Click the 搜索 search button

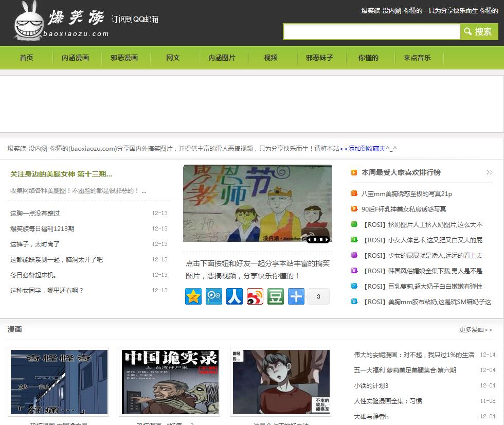point(479,31)
